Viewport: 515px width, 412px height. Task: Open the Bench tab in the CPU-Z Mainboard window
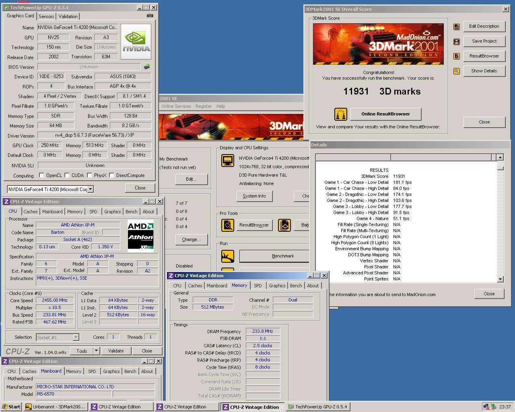130,371
